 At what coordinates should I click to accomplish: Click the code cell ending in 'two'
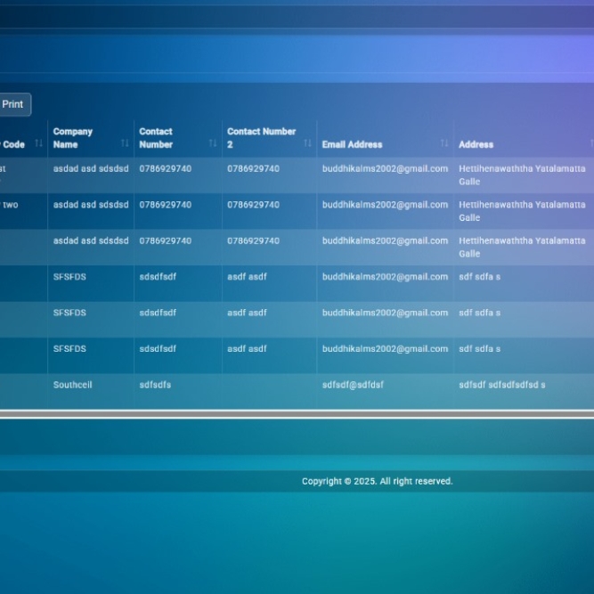(x=11, y=205)
